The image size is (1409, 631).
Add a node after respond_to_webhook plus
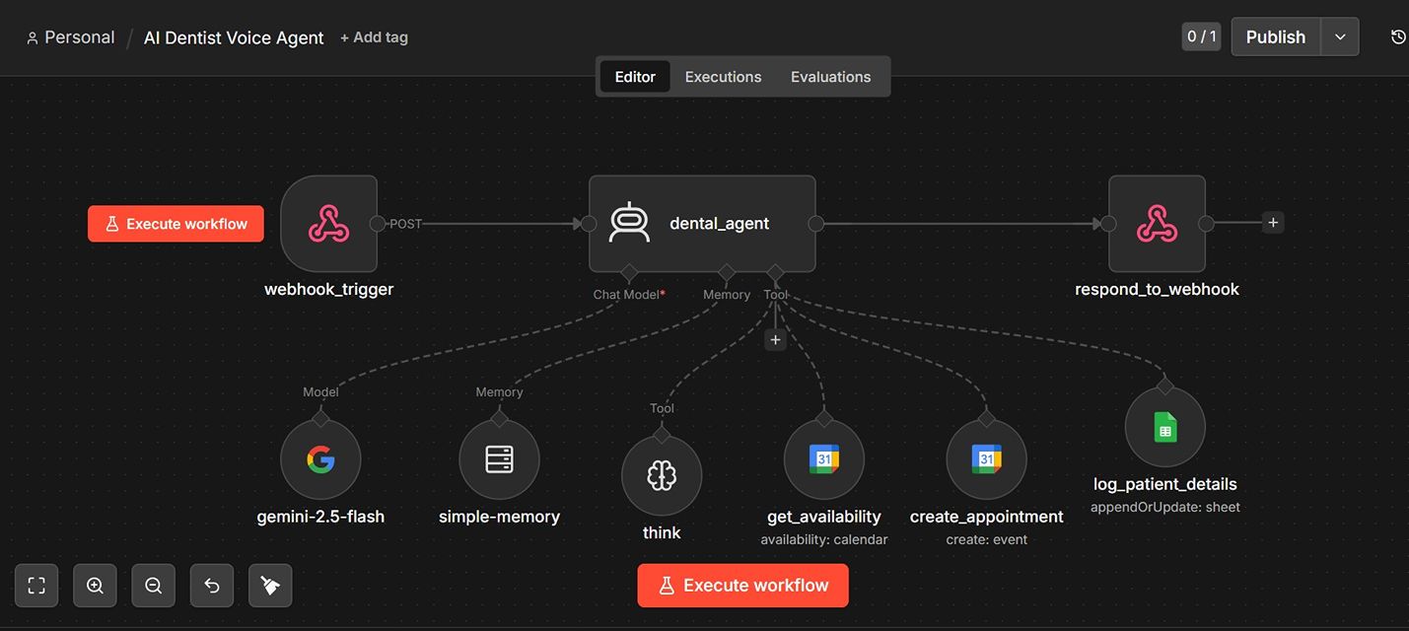(1273, 223)
